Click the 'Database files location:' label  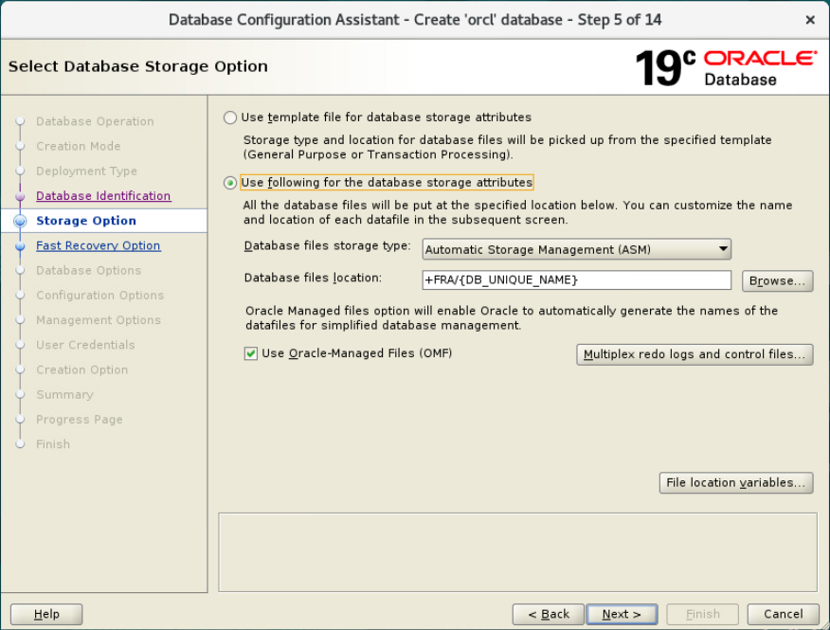pos(313,278)
